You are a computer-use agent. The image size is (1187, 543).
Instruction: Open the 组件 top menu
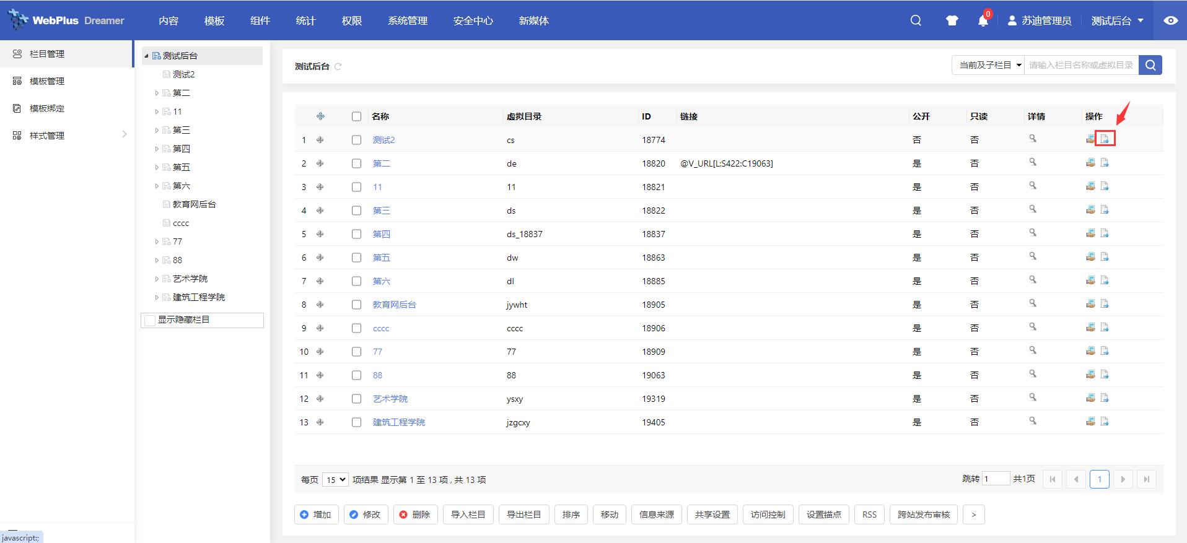click(260, 20)
